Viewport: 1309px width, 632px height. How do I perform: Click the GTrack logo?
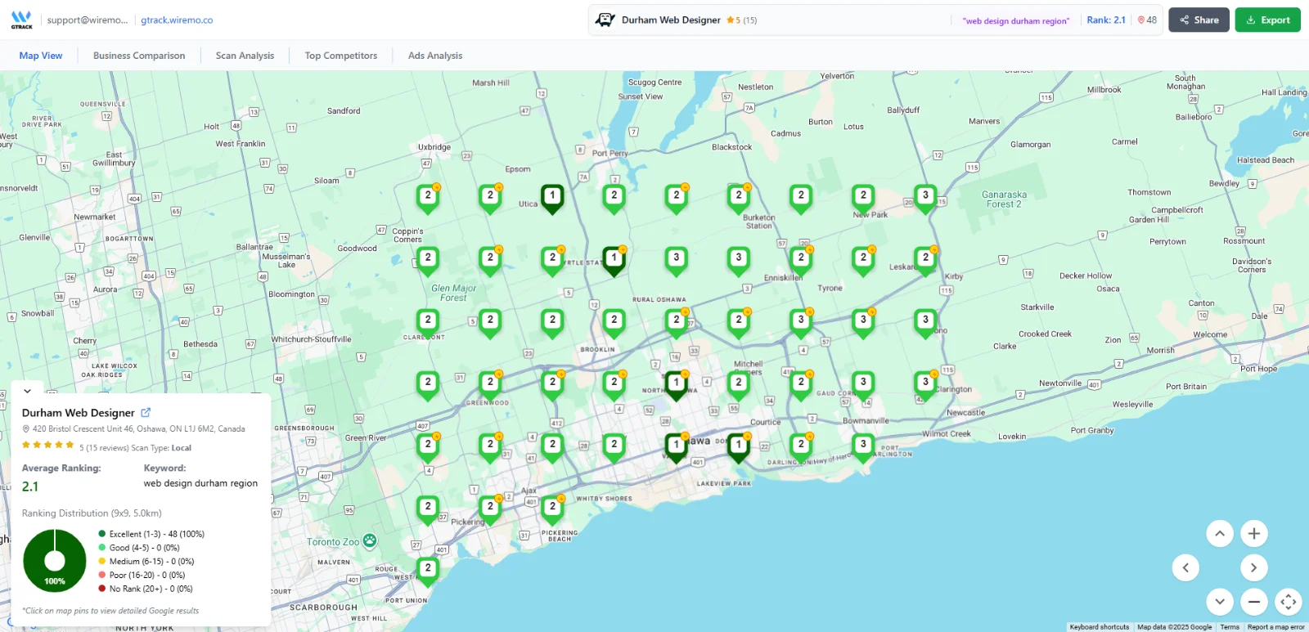(x=21, y=20)
